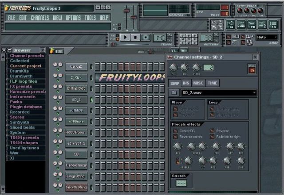
Task: Click the REVERB knob in Precalc effects
Action: pyautogui.click(x=188, y=161)
